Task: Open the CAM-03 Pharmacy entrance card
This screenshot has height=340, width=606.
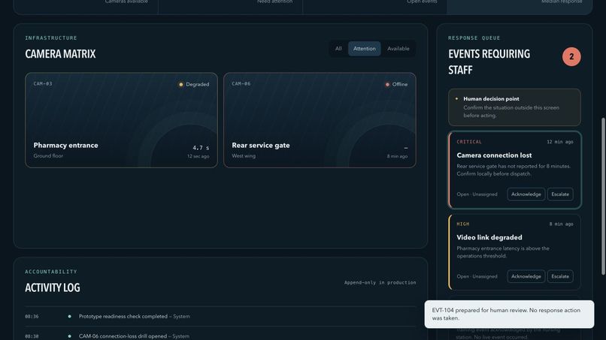Action: [x=121, y=120]
